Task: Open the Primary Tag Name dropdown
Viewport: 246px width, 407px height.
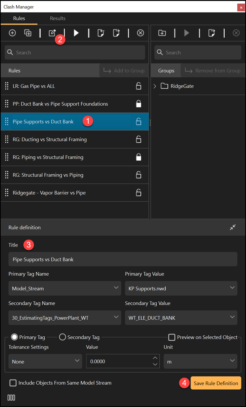Action: click(x=65, y=288)
